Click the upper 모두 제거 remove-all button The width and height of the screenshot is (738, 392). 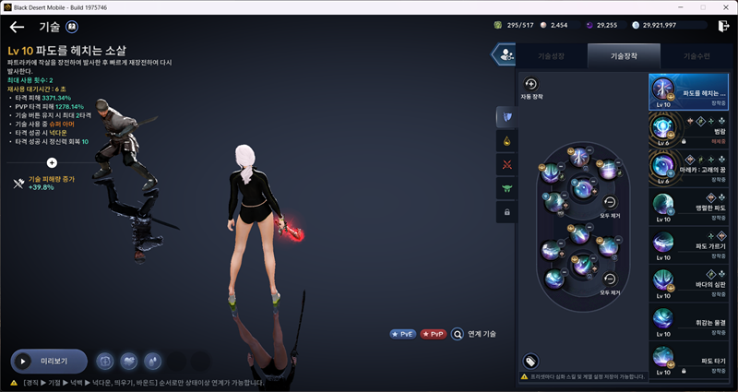609,204
